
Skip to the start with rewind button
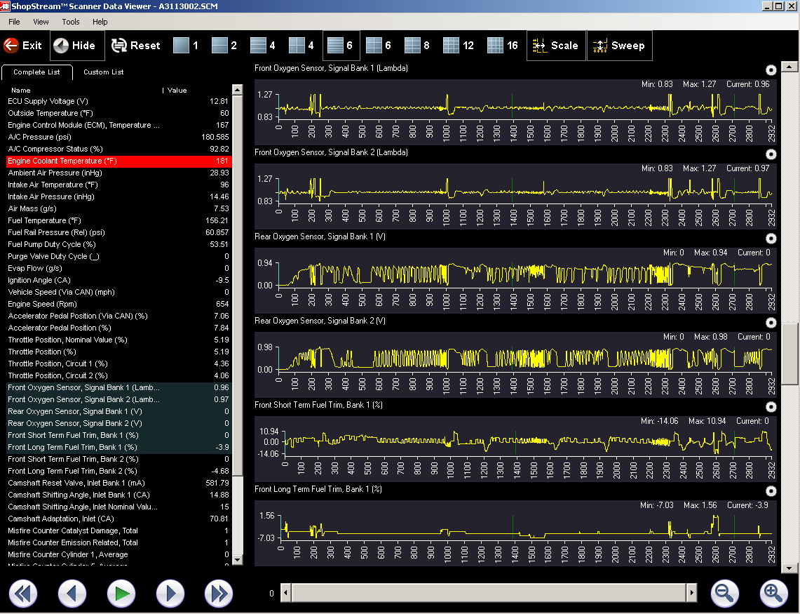click(22, 594)
